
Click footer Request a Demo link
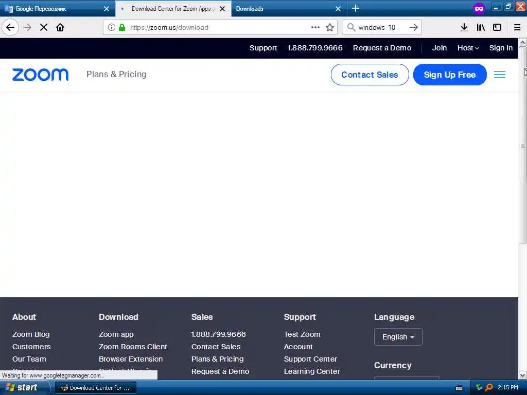click(220, 371)
